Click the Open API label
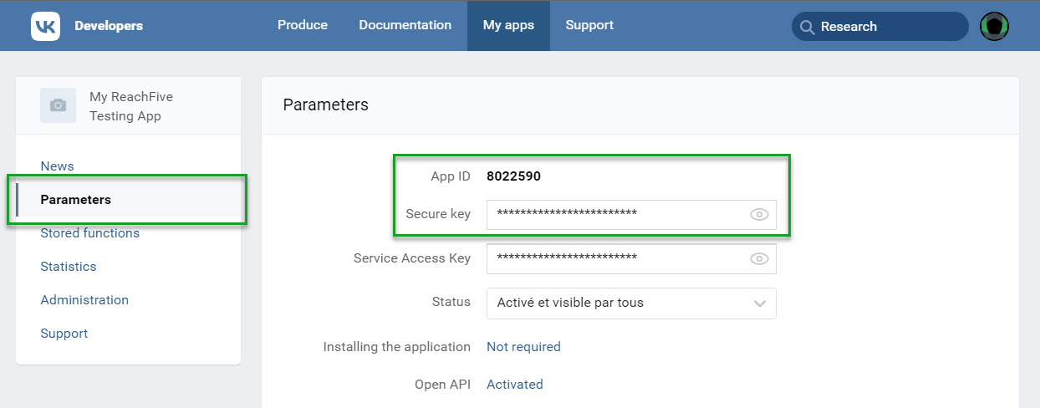This screenshot has height=408, width=1040. pos(443,385)
